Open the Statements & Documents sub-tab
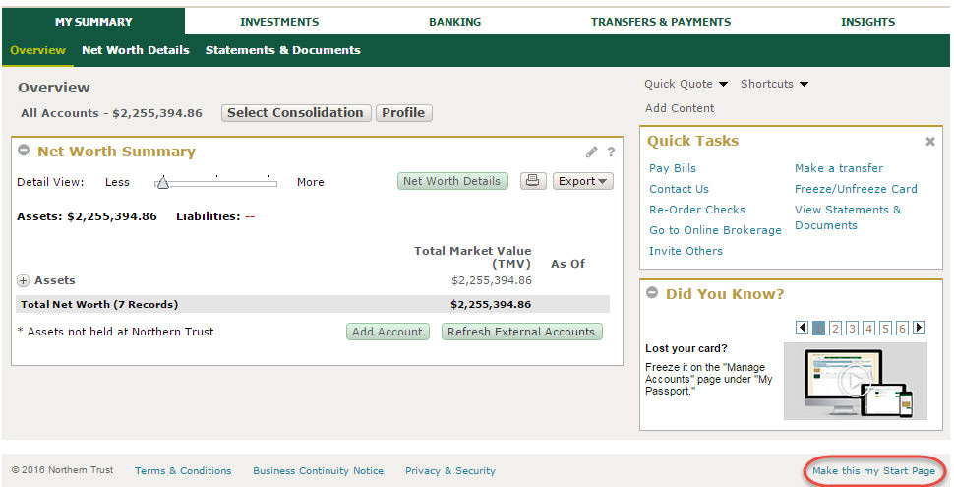The height and width of the screenshot is (487, 954). [x=283, y=50]
